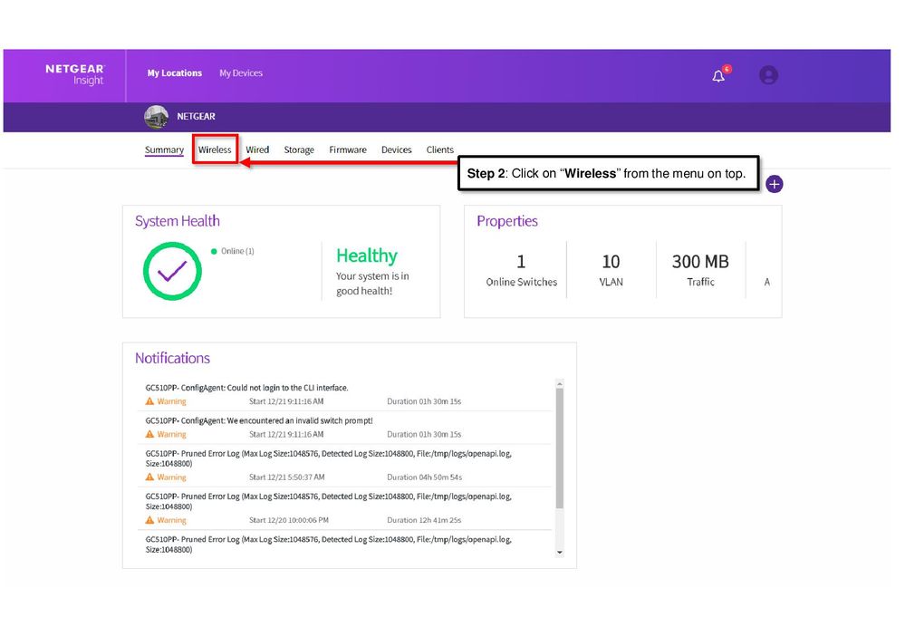Click the 10 VLAN property

(611, 270)
